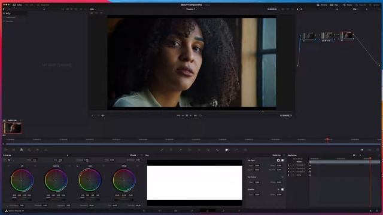Show the Scopes palette icon

point(370,150)
